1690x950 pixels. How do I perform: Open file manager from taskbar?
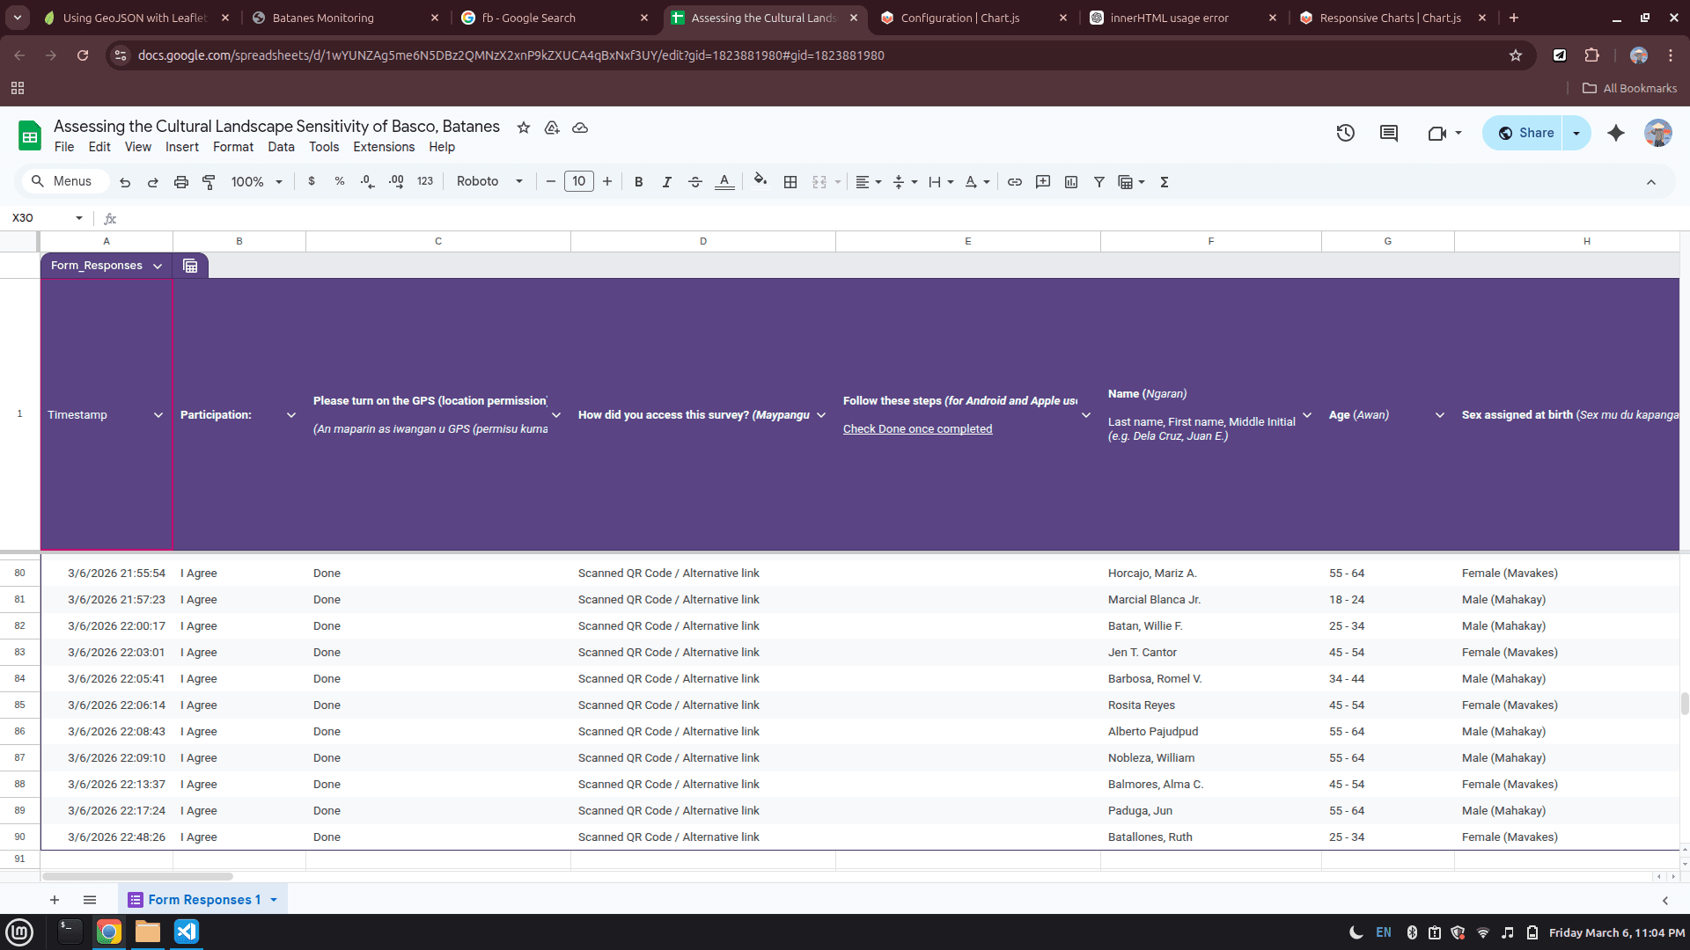pyautogui.click(x=148, y=932)
